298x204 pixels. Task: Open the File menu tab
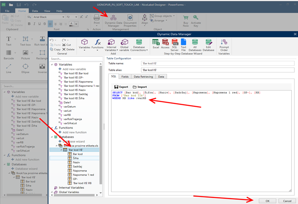(x=7, y=11)
